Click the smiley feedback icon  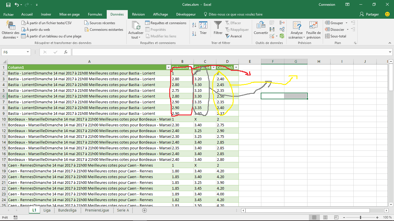tap(387, 14)
